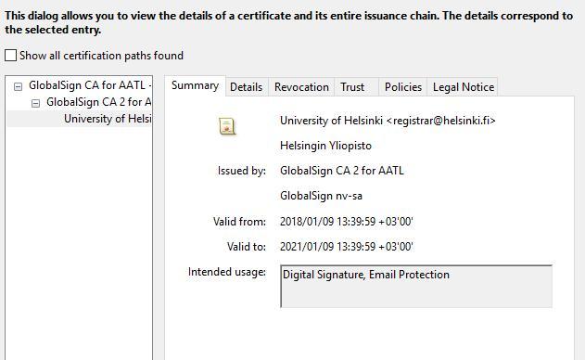585x360 pixels.
Task: Select University of Helsinki certificate entry
Action: 108,119
